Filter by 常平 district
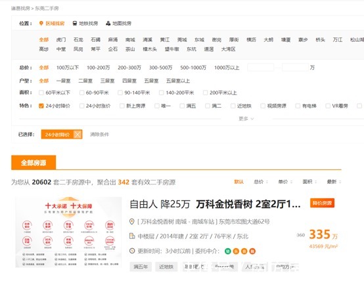This screenshot has height=281, width=364. pos(96,49)
